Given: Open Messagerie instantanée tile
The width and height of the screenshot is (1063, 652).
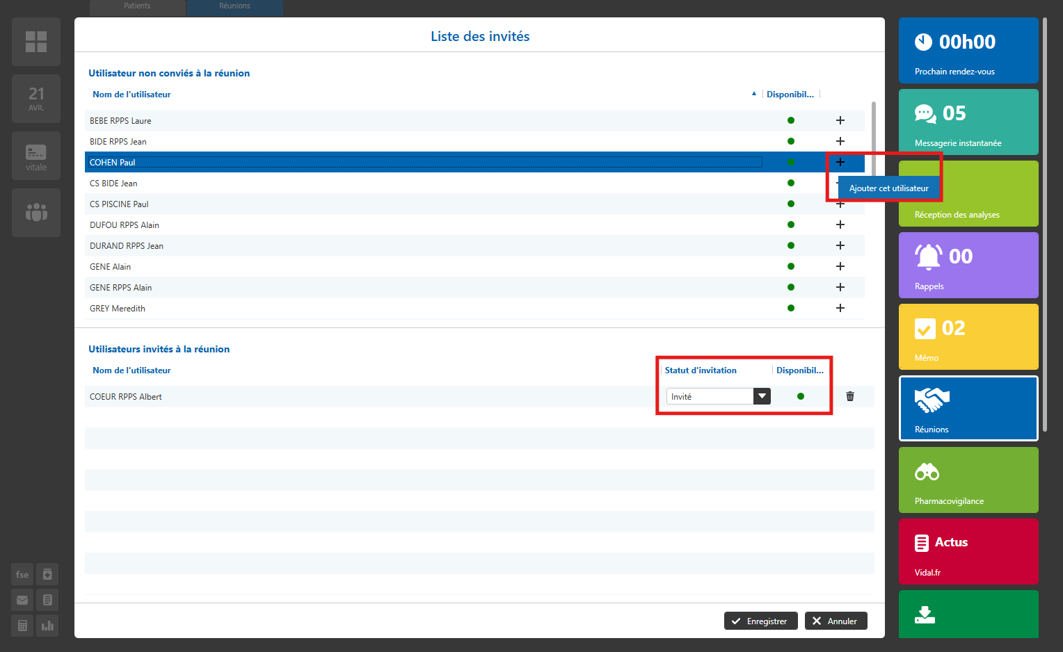Looking at the screenshot, I should (968, 122).
